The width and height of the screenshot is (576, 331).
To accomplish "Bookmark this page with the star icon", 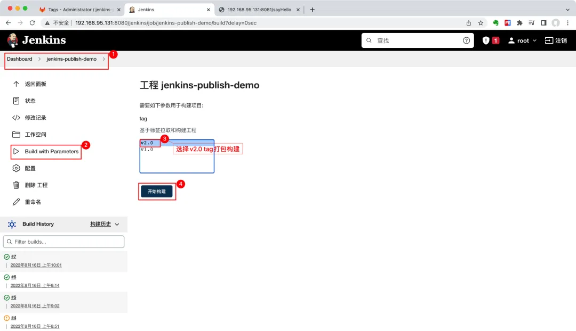I will point(481,23).
